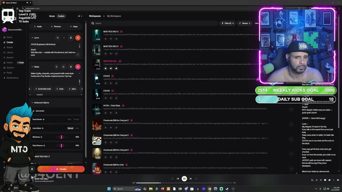342x192 pixels.
Task: Click the orange magic wand in Lyrics
Action: point(78,38)
